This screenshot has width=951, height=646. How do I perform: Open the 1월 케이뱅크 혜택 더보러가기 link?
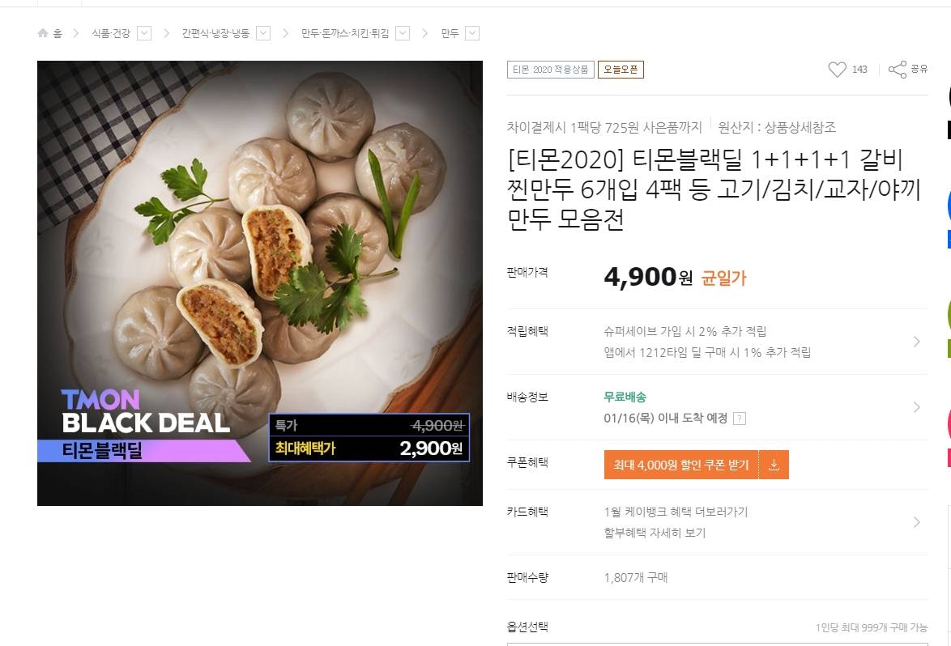click(x=676, y=512)
